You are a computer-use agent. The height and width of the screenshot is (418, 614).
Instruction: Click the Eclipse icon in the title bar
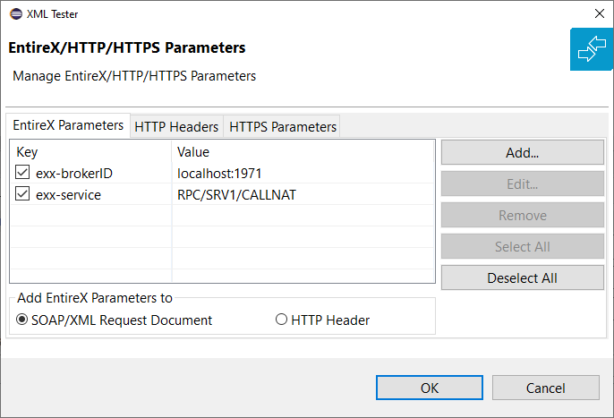(x=16, y=14)
